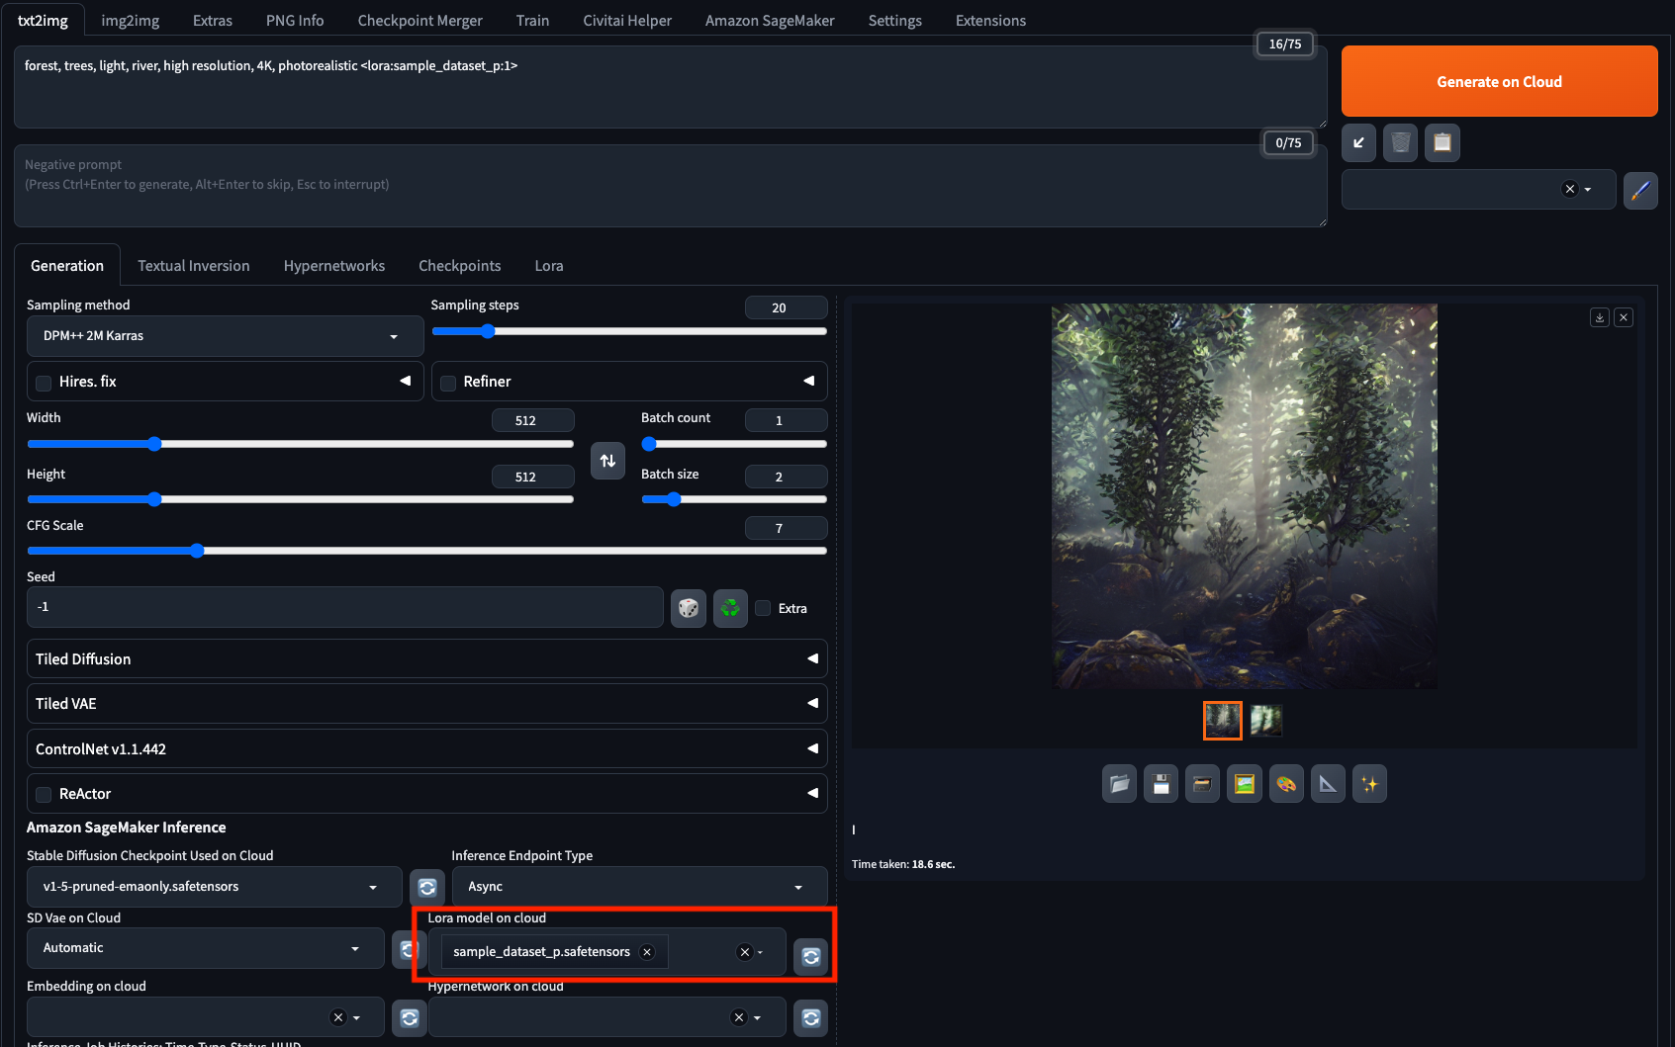Viewport: 1675px width, 1047px height.
Task: Click the arrow icon to read prompt parameters
Action: (x=1358, y=142)
